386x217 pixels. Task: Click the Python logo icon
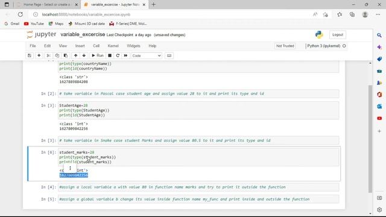(x=319, y=35)
